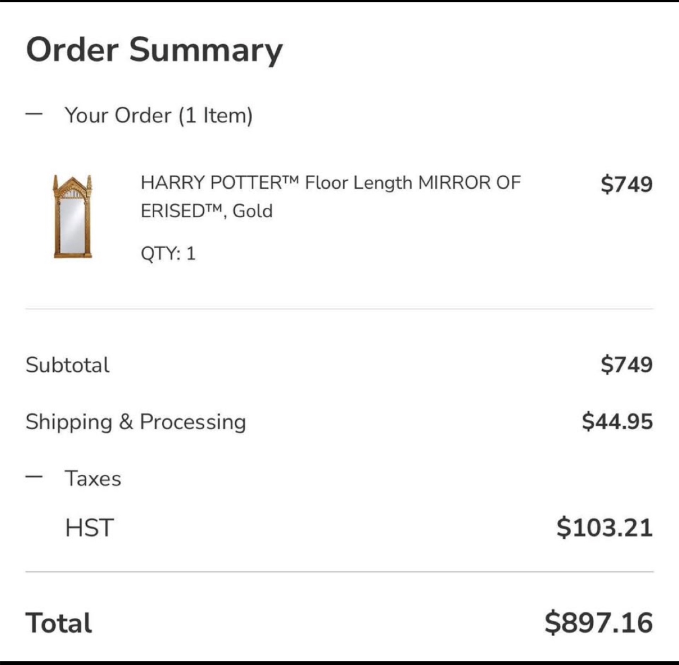Image resolution: width=679 pixels, height=665 pixels.
Task: Click the minus icon beside Taxes
Action: [x=34, y=477]
